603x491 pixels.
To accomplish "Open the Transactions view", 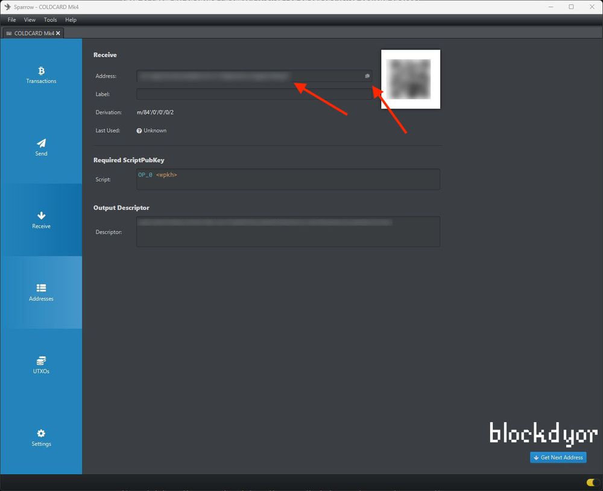I will pos(41,74).
